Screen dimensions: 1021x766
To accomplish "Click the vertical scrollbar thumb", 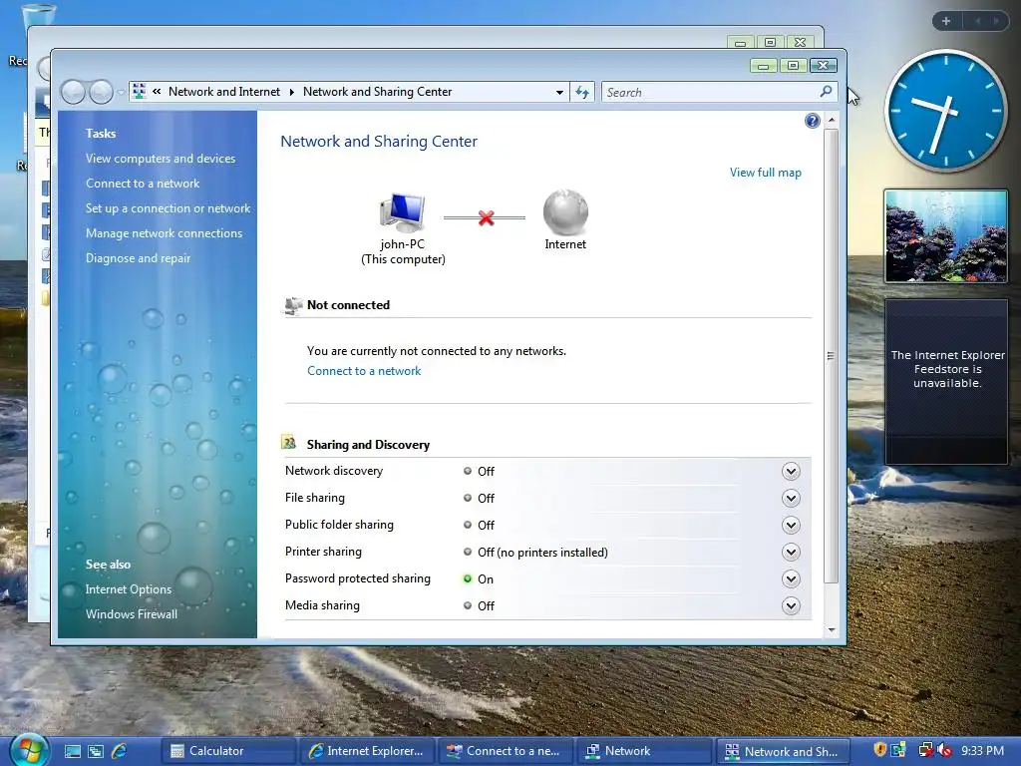I will tap(831, 356).
